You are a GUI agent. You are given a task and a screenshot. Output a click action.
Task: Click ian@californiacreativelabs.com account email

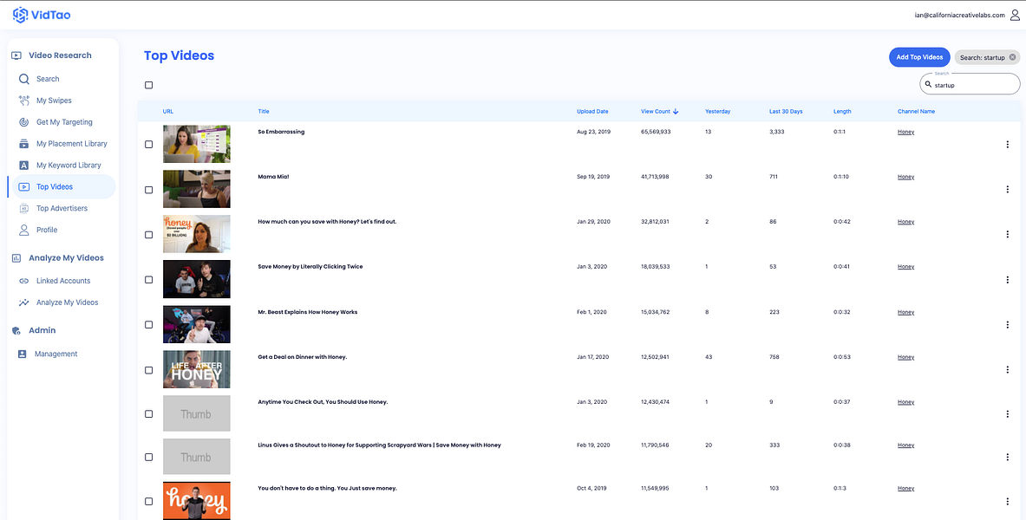(959, 15)
